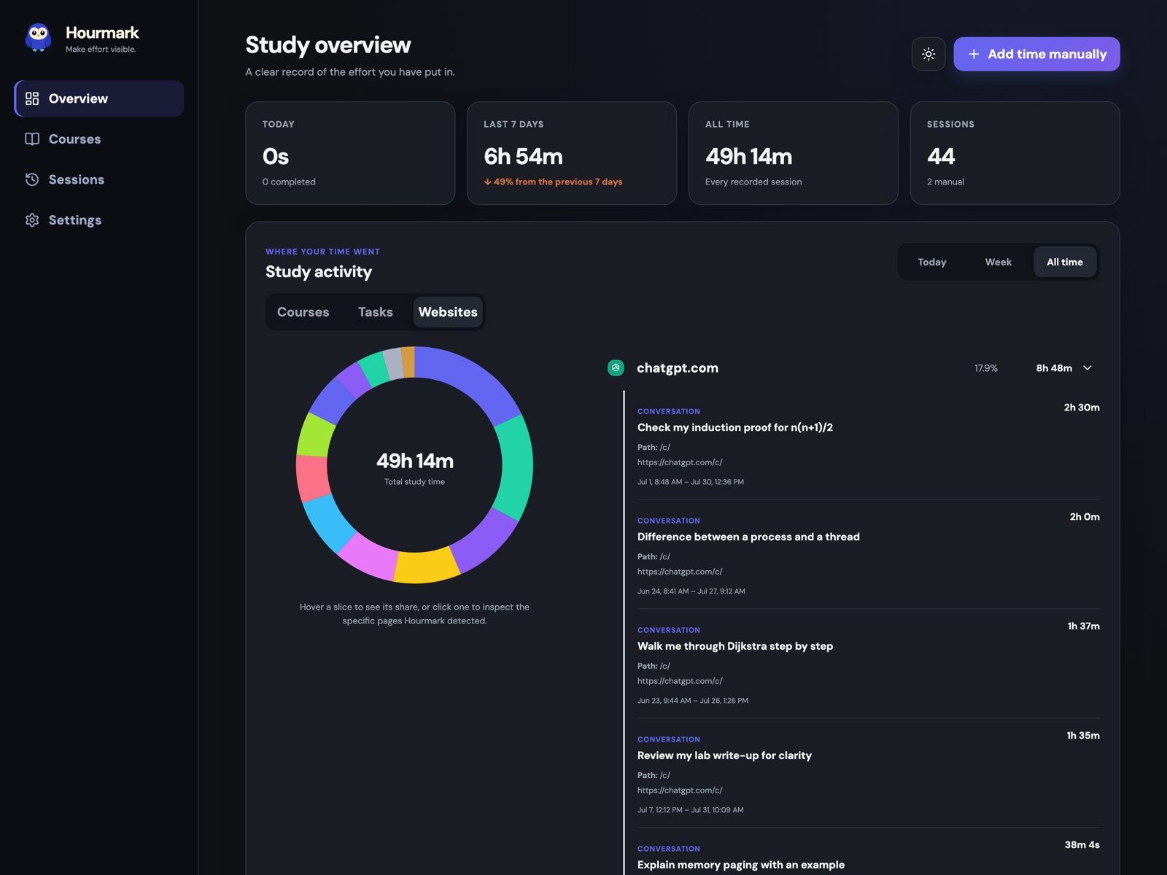
Task: Open the Last 7 days stat card
Action: point(572,153)
